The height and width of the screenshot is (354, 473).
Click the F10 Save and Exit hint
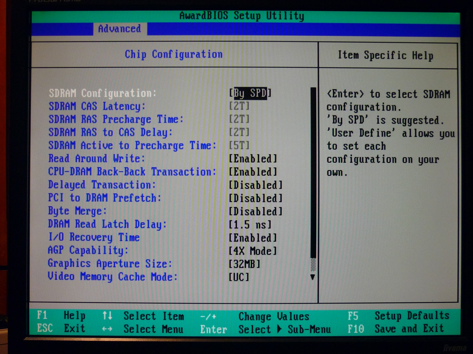click(396, 329)
